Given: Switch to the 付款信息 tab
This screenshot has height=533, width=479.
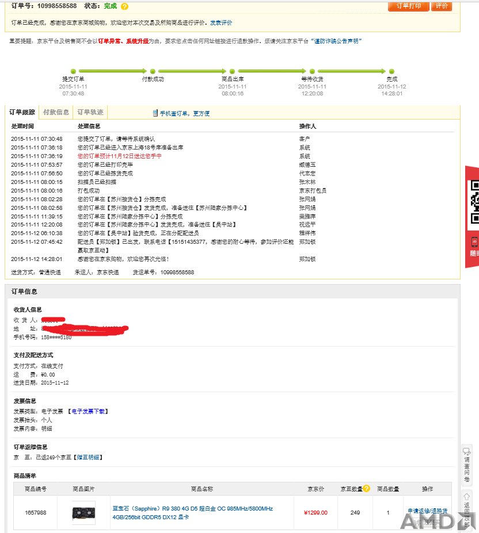Looking at the screenshot, I should (56, 112).
